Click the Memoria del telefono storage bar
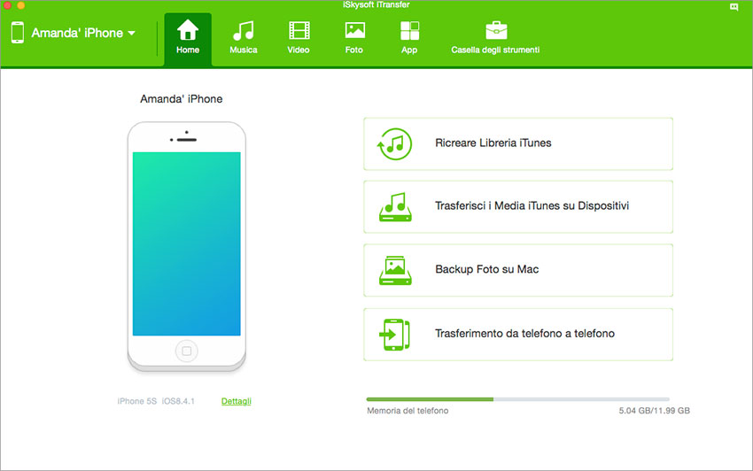The width and height of the screenshot is (753, 471). tap(517, 399)
